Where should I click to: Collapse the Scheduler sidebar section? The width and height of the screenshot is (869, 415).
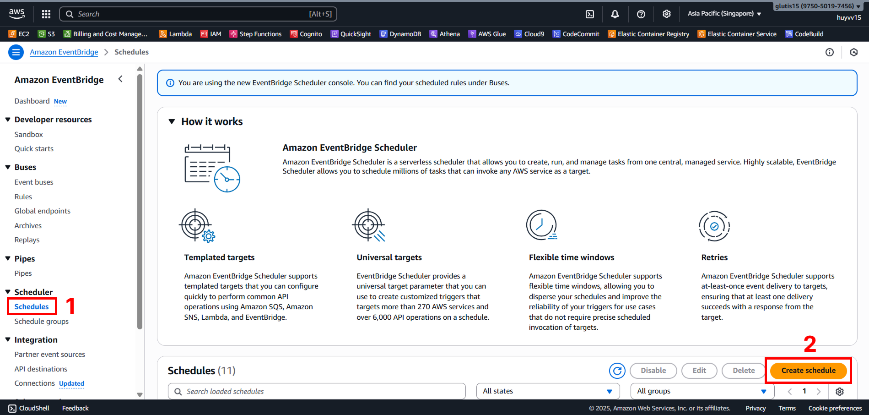pos(8,292)
